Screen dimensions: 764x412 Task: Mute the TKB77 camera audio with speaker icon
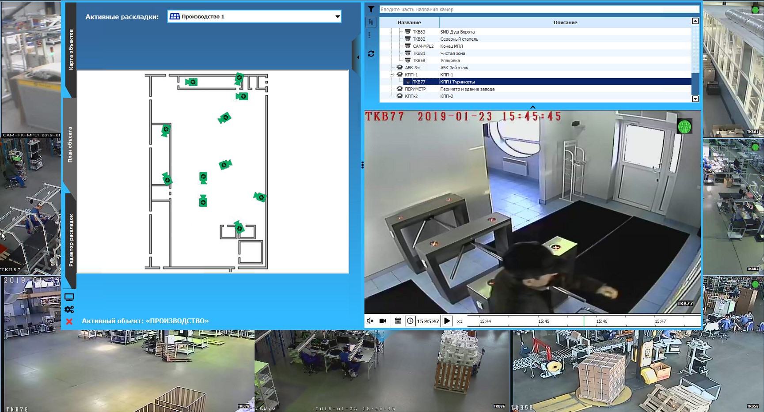[370, 321]
